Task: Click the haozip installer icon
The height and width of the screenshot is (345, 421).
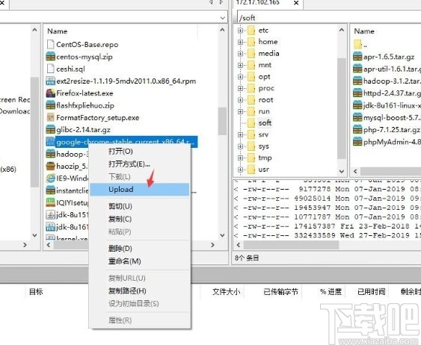Action: pyautogui.click(x=51, y=167)
